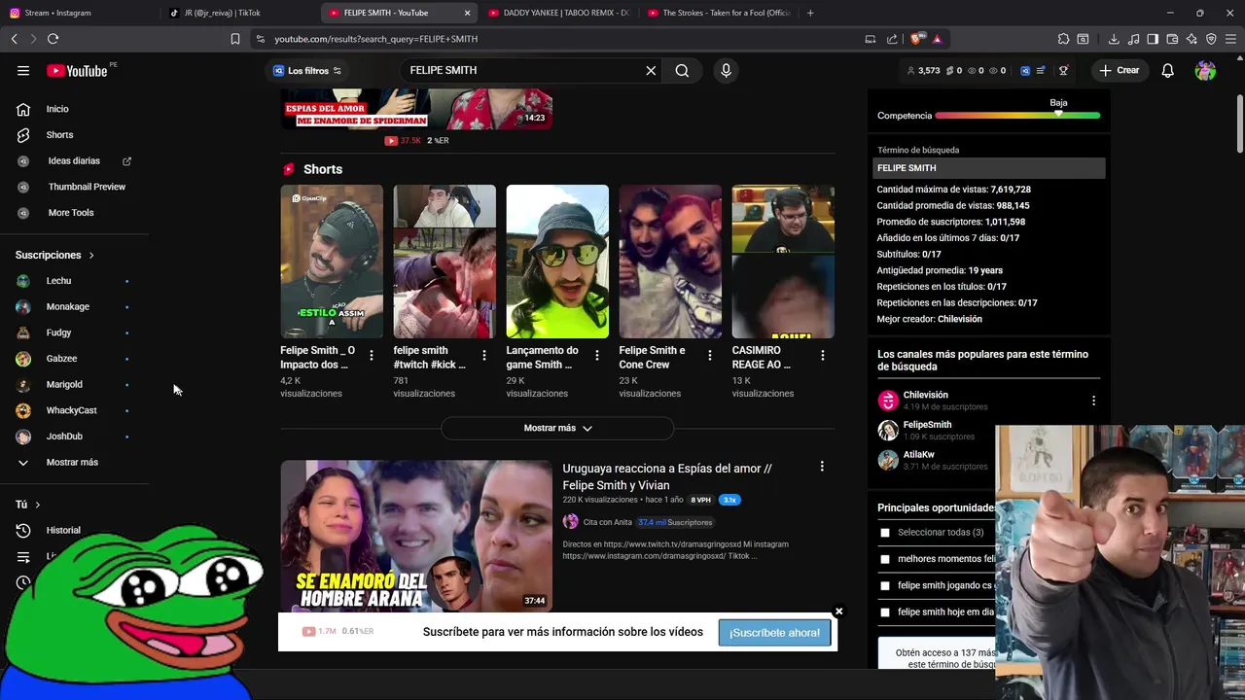Open the browser main menu
The image size is (1245, 700).
(x=1231, y=39)
